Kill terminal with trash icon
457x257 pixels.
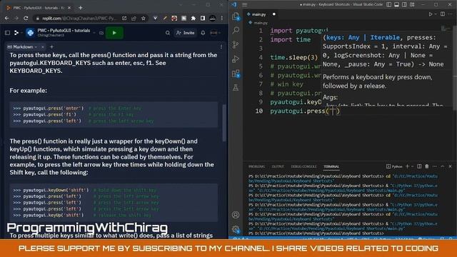click(427, 166)
